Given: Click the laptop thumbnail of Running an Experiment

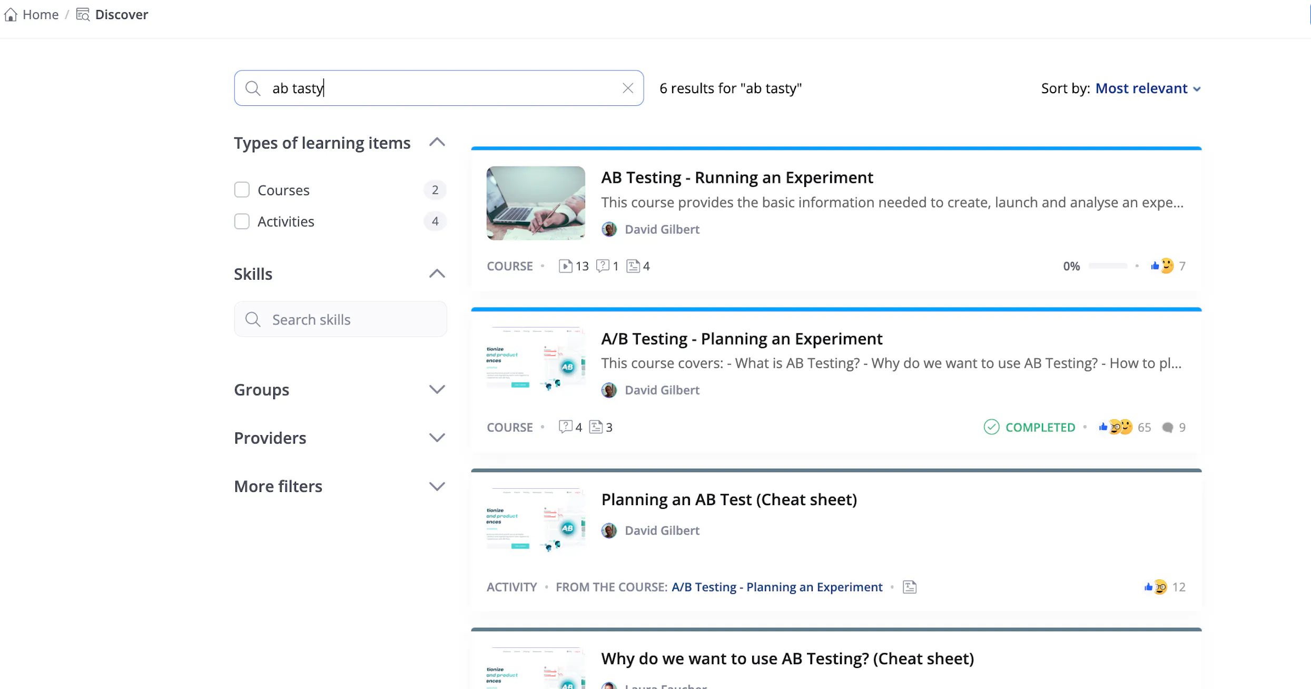Looking at the screenshot, I should [536, 203].
